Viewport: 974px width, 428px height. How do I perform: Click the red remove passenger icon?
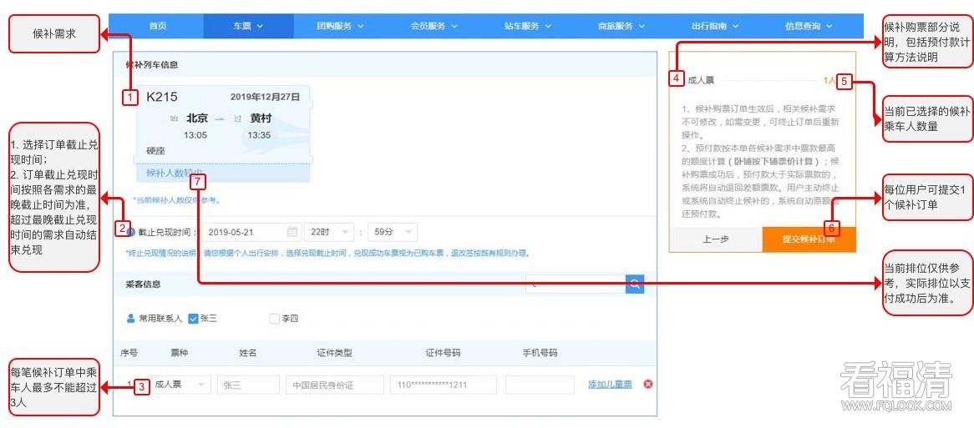pyautogui.click(x=648, y=385)
